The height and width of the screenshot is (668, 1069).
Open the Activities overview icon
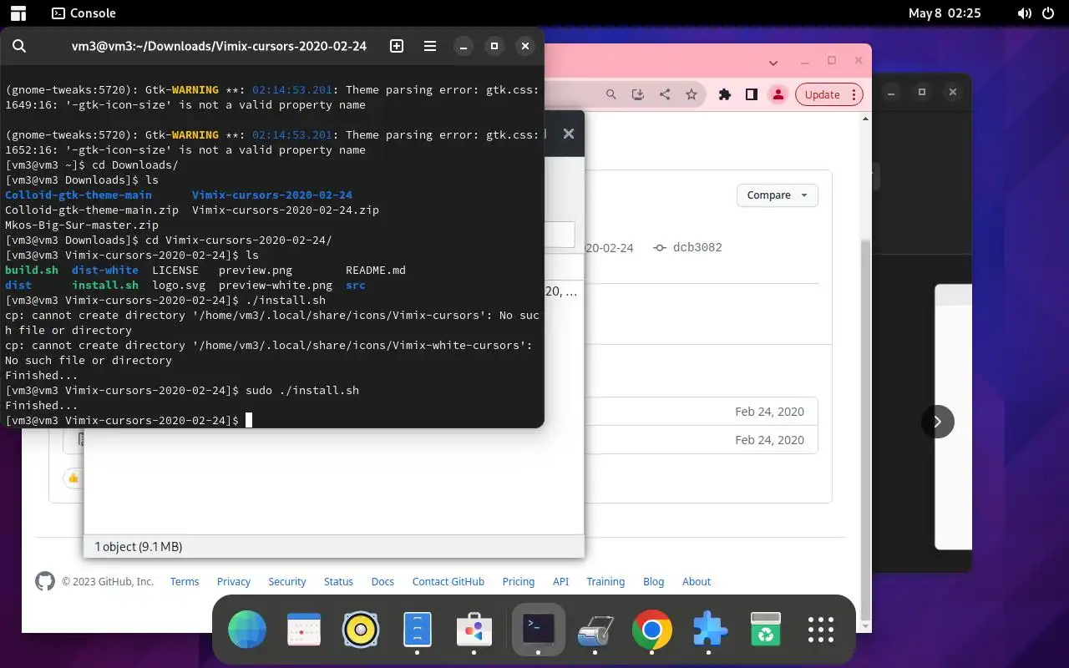tap(18, 13)
